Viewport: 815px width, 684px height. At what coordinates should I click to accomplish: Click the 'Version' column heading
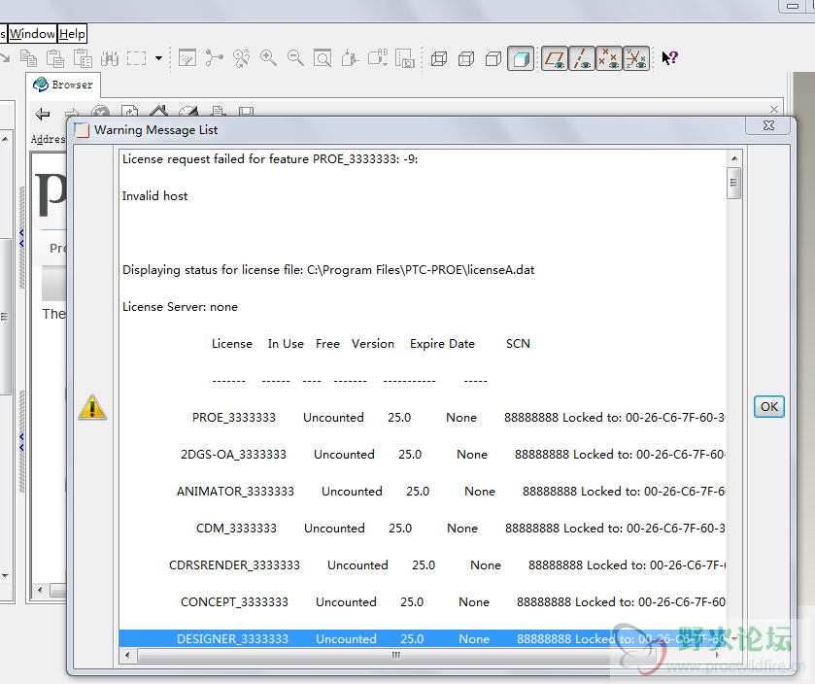point(373,344)
